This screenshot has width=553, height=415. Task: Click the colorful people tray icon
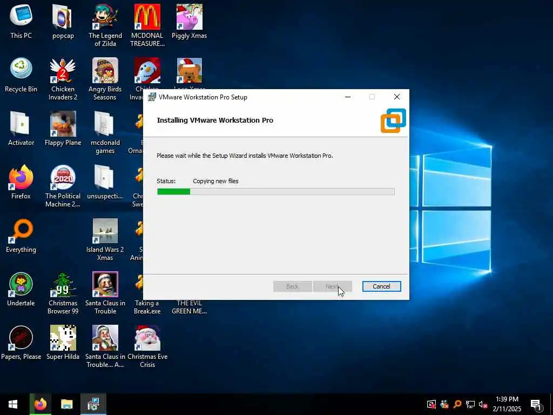[444, 404]
